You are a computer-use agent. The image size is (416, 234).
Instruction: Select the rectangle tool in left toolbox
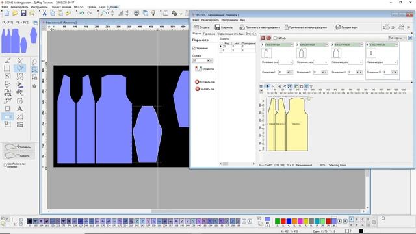click(x=7, y=68)
